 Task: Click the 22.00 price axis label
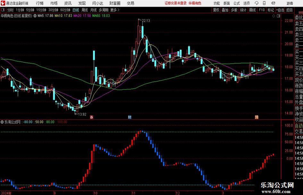(289, 21)
